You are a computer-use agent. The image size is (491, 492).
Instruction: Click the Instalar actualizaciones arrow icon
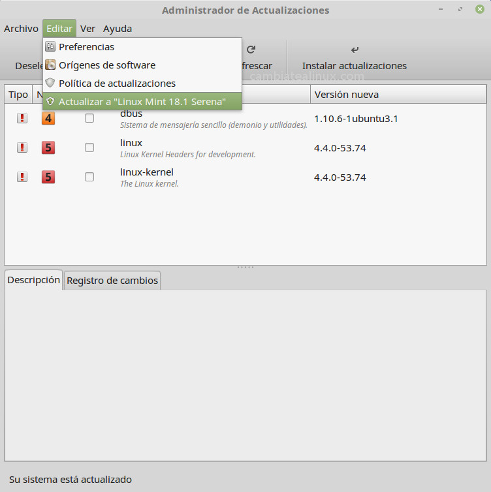pos(355,50)
